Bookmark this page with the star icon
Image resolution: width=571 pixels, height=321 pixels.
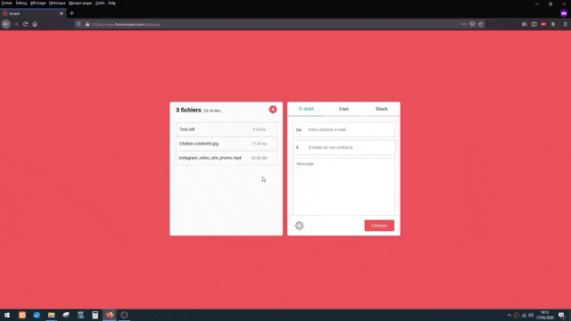point(481,24)
